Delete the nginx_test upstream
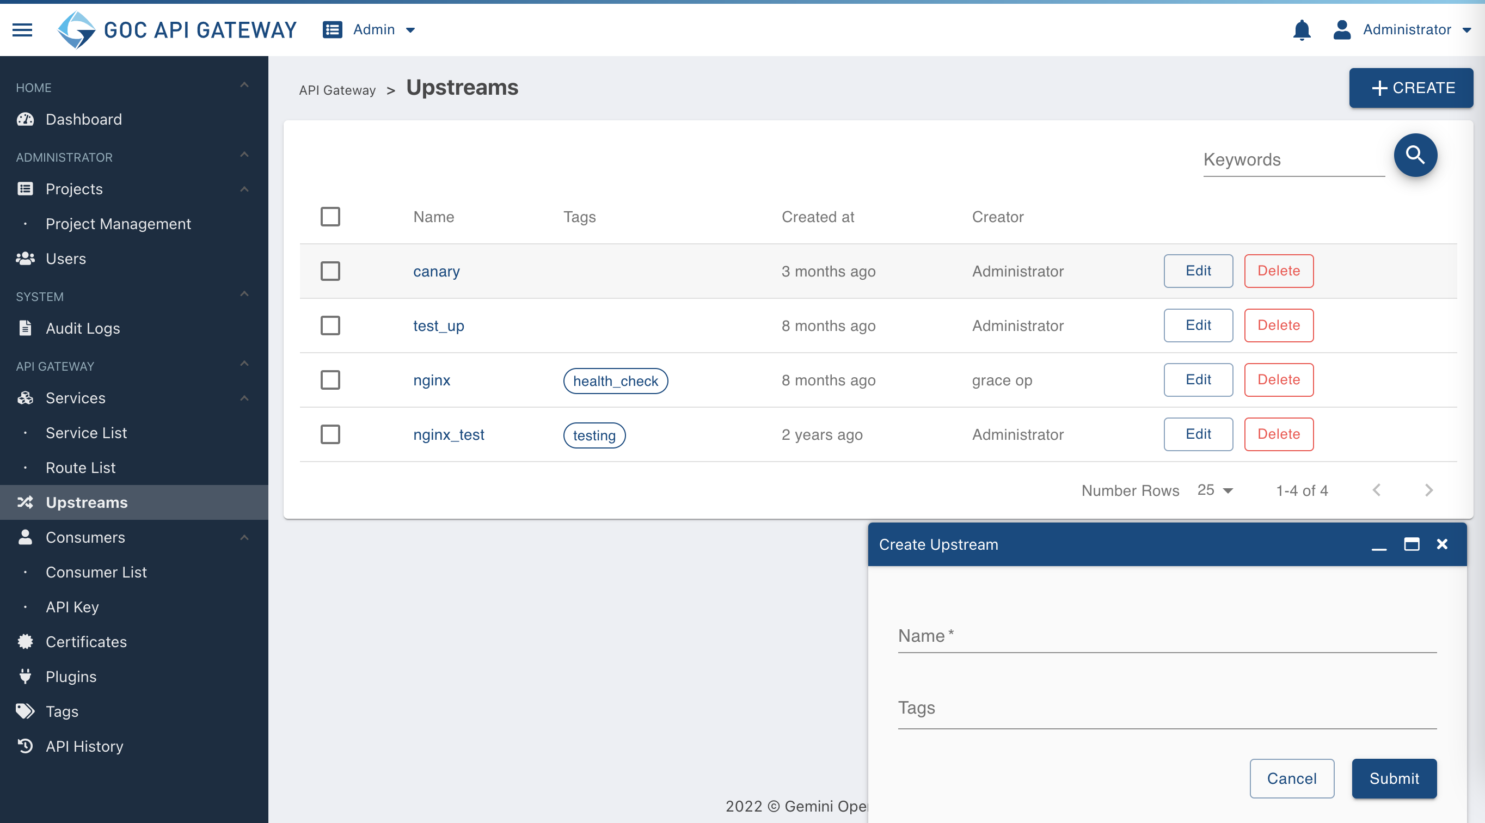 [1279, 434]
